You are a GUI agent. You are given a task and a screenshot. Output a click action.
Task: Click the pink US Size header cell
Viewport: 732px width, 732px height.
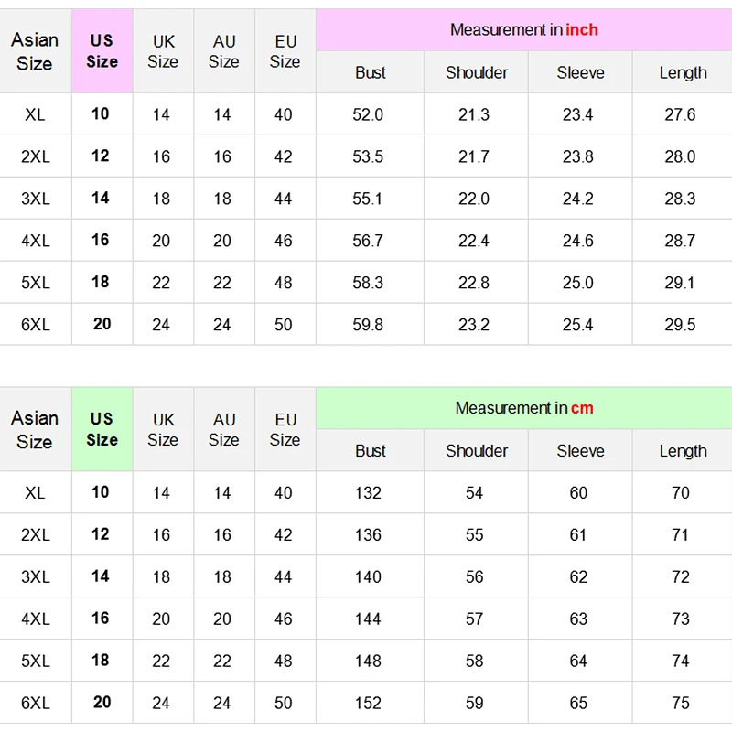(102, 51)
